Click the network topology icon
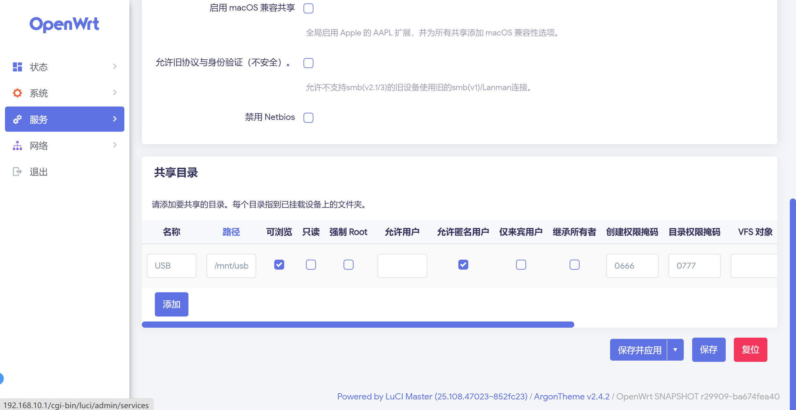The height and width of the screenshot is (410, 796). click(17, 145)
